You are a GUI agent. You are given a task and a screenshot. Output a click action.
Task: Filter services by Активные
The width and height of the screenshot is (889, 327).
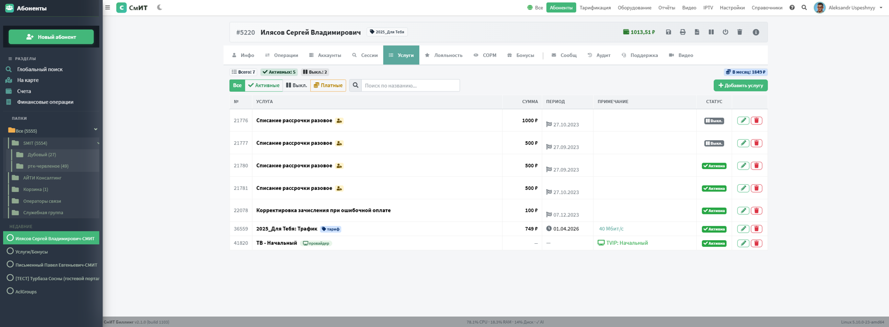pyautogui.click(x=264, y=85)
